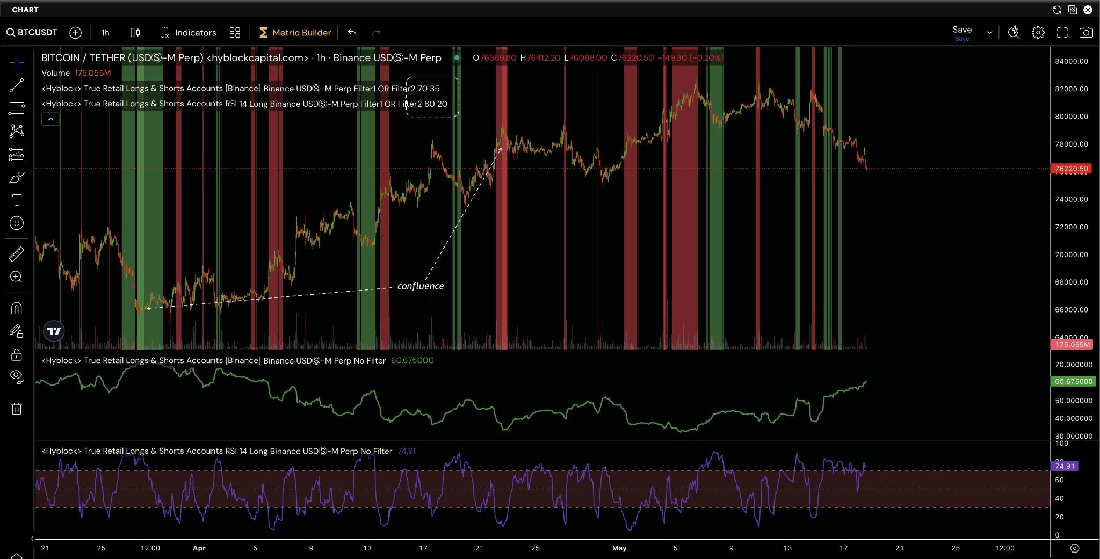
Task: Click the Volume indicator legend
Action: (x=76, y=73)
